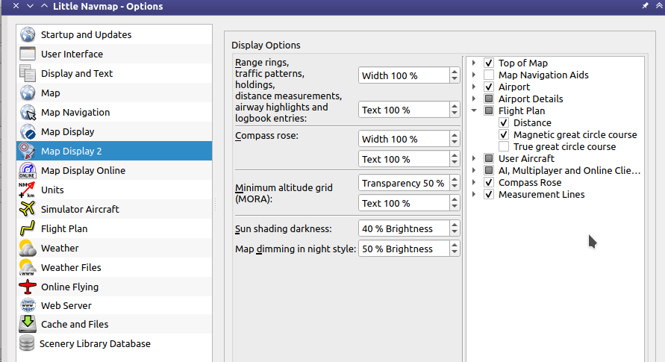Image resolution: width=665 pixels, height=362 pixels.
Task: Click the Startup and Updates globe icon
Action: [28, 34]
